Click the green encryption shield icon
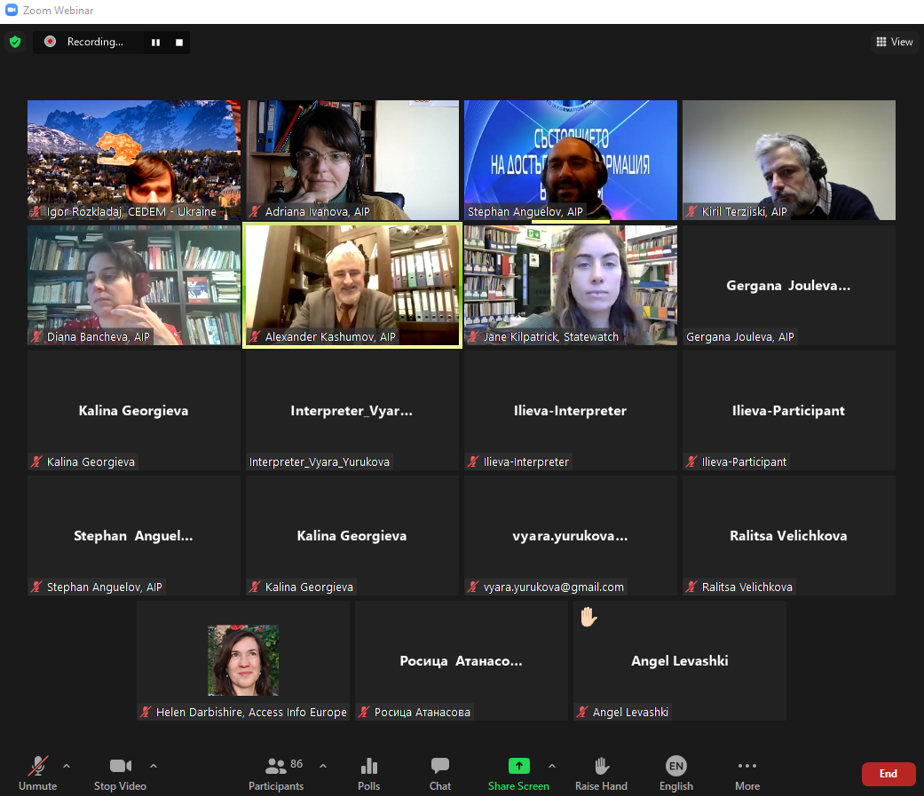Screen dimensions: 924x796 click(x=15, y=42)
